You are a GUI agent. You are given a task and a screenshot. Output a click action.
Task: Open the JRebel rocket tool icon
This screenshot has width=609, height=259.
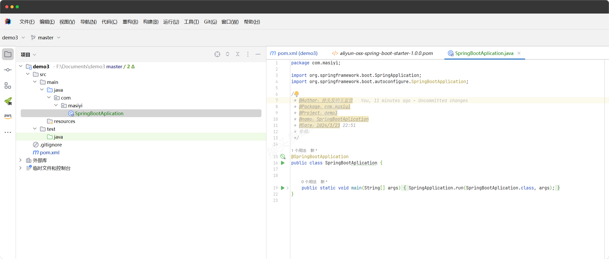[x=8, y=101]
